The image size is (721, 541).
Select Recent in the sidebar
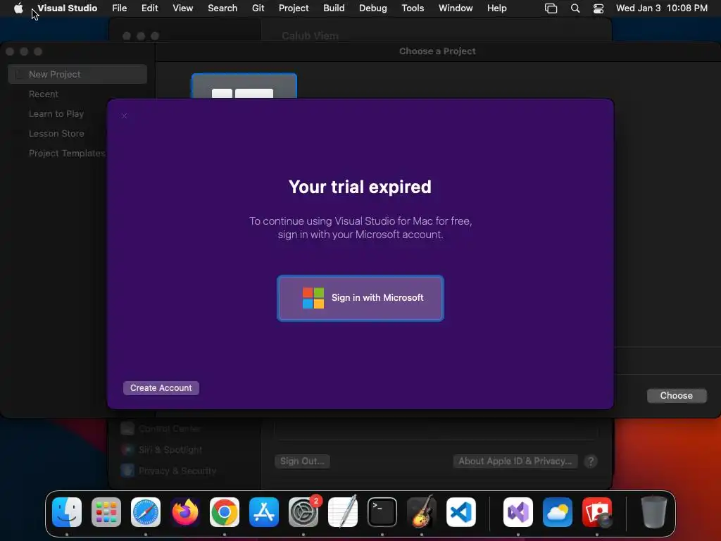43,94
